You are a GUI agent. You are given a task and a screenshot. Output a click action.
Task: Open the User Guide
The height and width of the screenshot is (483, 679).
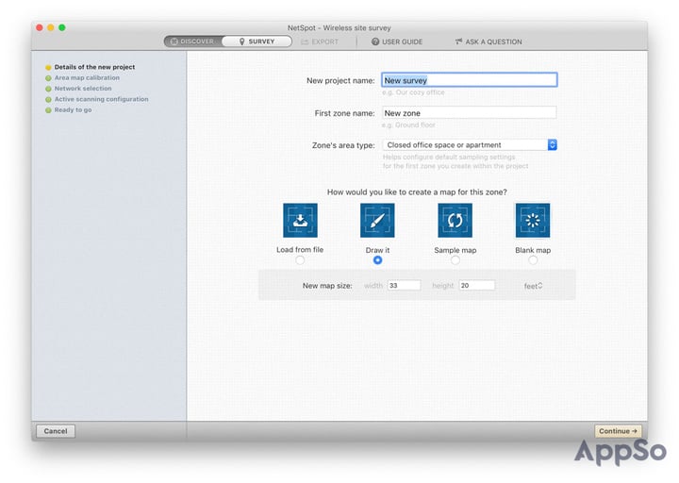click(397, 42)
